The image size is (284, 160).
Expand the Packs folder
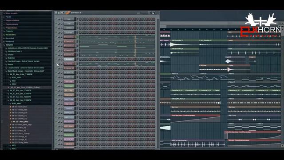[x=4, y=17]
